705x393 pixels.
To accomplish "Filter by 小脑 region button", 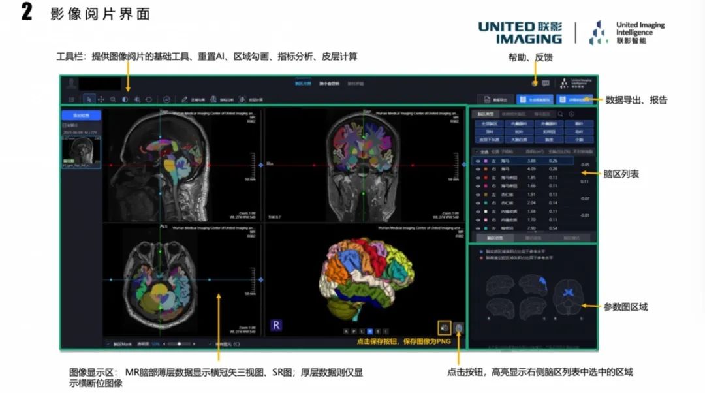I will [x=578, y=140].
